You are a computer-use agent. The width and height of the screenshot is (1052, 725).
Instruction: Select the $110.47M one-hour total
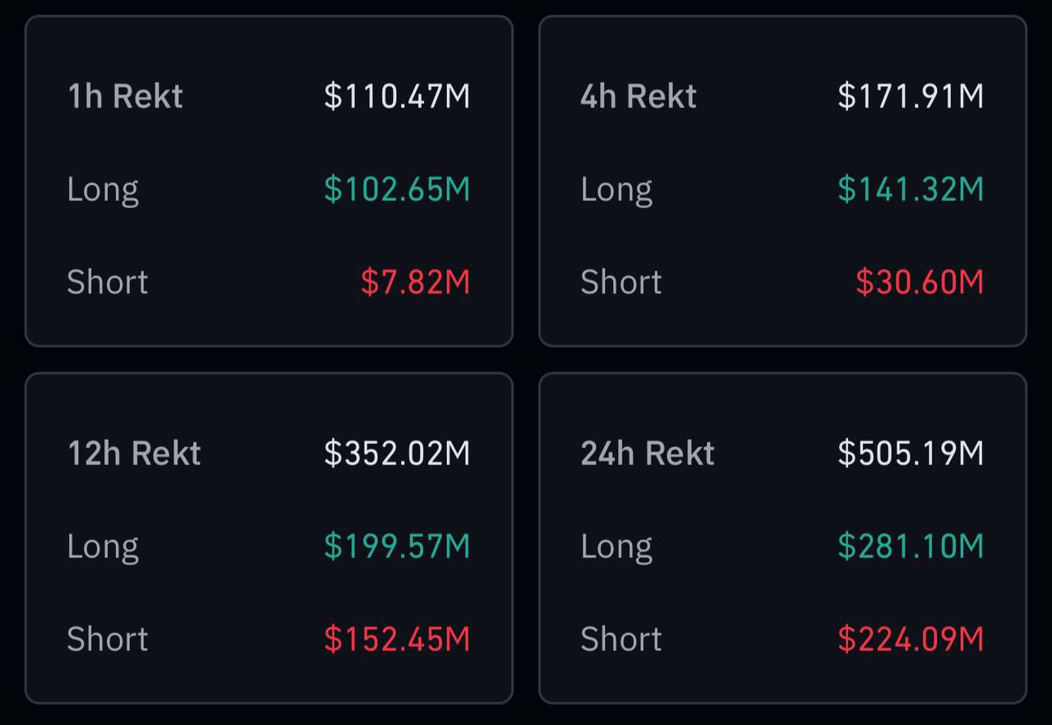coord(397,96)
